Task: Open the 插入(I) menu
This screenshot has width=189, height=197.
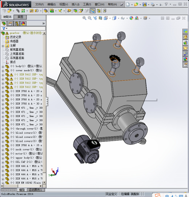Action: pos(75,4)
